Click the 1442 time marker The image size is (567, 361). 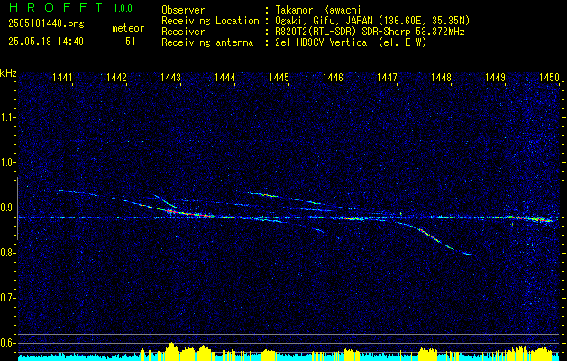pos(117,77)
